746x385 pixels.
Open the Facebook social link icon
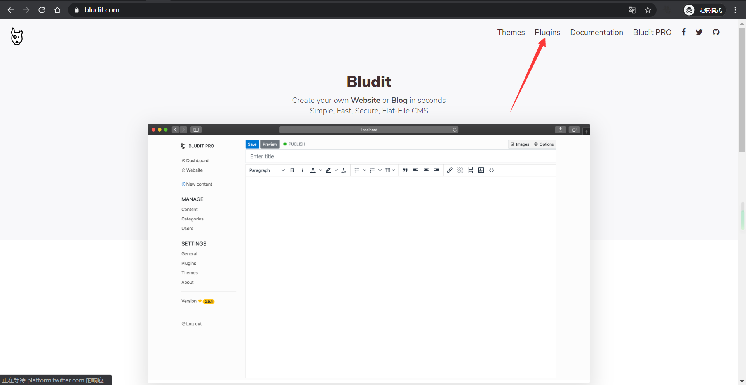pos(683,32)
